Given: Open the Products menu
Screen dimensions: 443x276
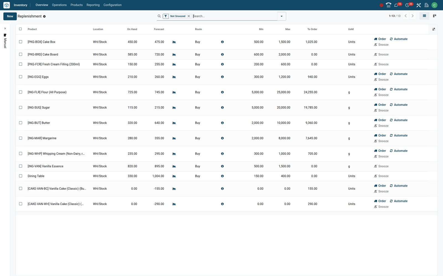Looking at the screenshot, I should pyautogui.click(x=76, y=5).
